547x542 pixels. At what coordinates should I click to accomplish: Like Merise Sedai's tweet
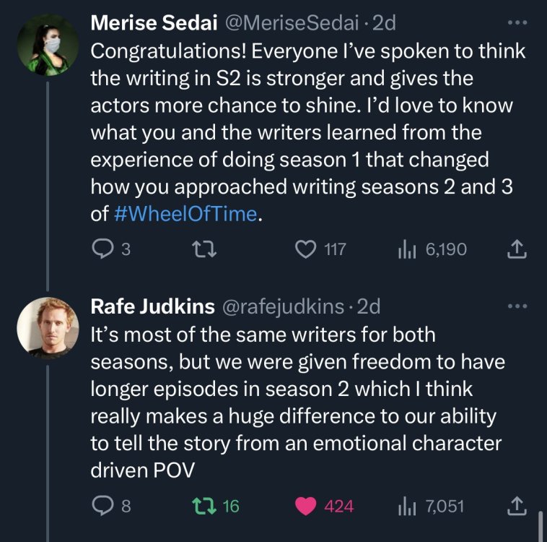point(307,249)
